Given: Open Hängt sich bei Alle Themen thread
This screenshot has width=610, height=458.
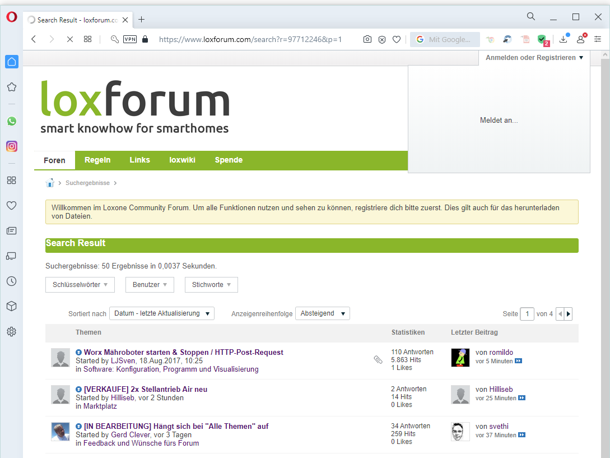Looking at the screenshot, I should 176,427.
